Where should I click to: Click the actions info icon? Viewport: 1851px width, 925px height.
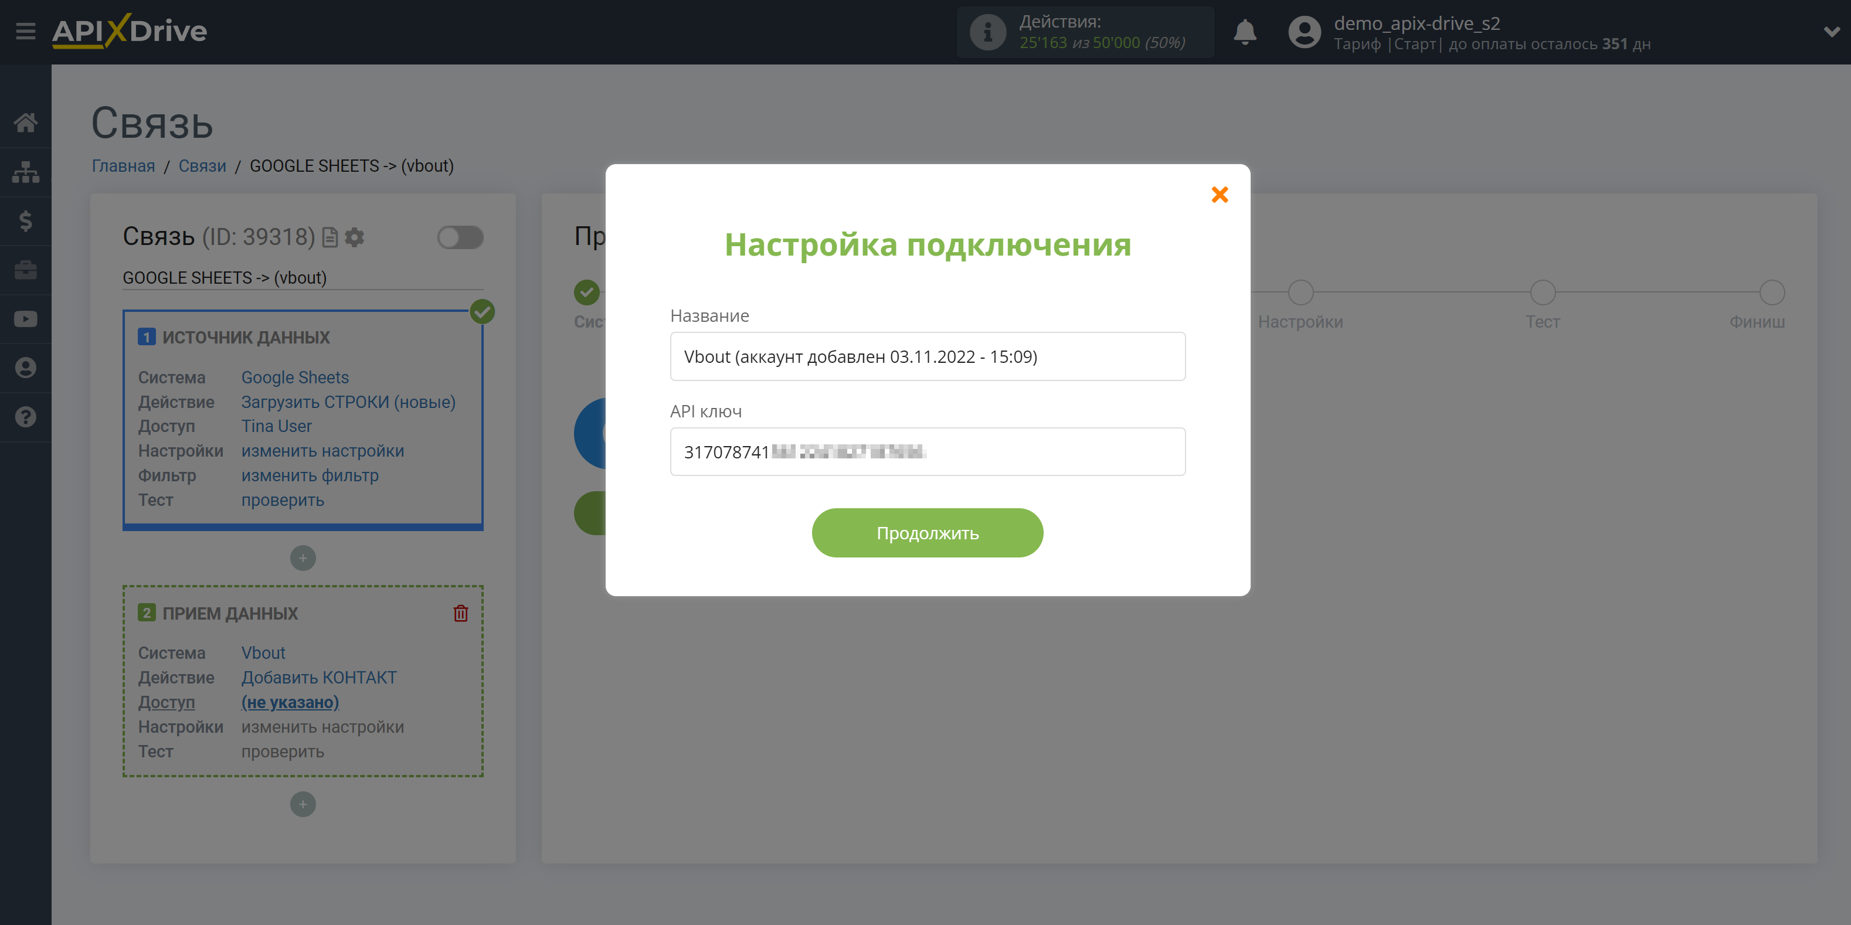tap(988, 32)
